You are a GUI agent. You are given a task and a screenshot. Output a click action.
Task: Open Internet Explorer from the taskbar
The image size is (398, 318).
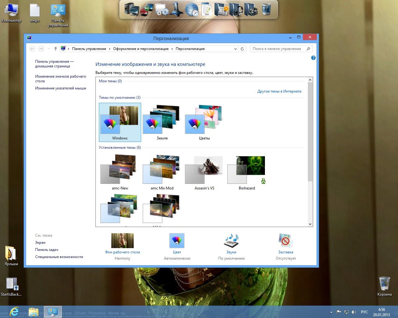click(14, 312)
